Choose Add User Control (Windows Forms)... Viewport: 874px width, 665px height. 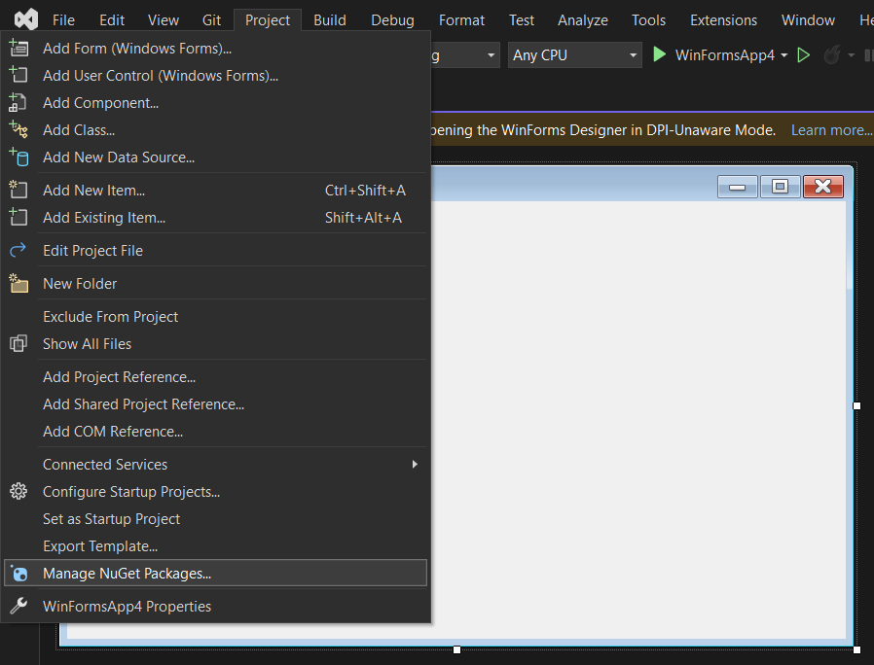click(215, 75)
